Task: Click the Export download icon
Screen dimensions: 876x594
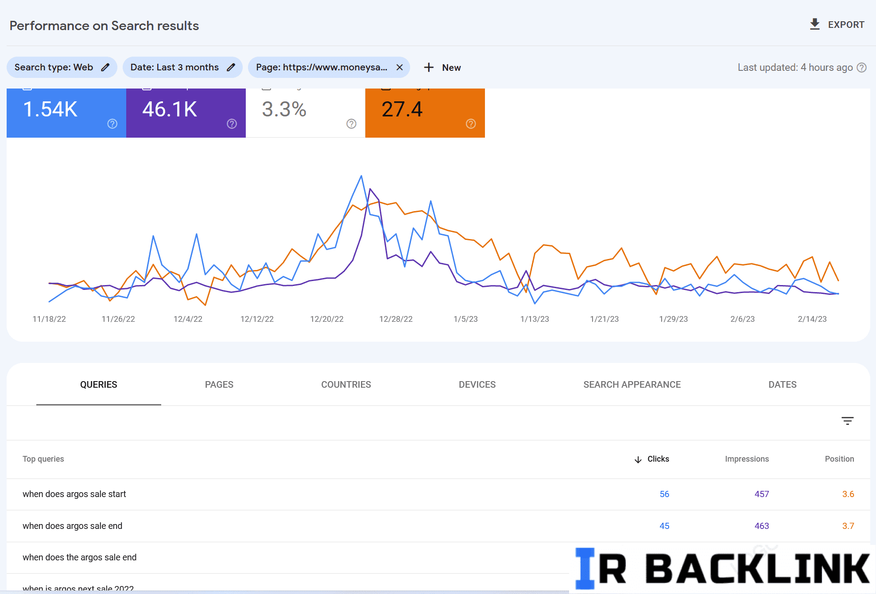Action: pos(814,24)
